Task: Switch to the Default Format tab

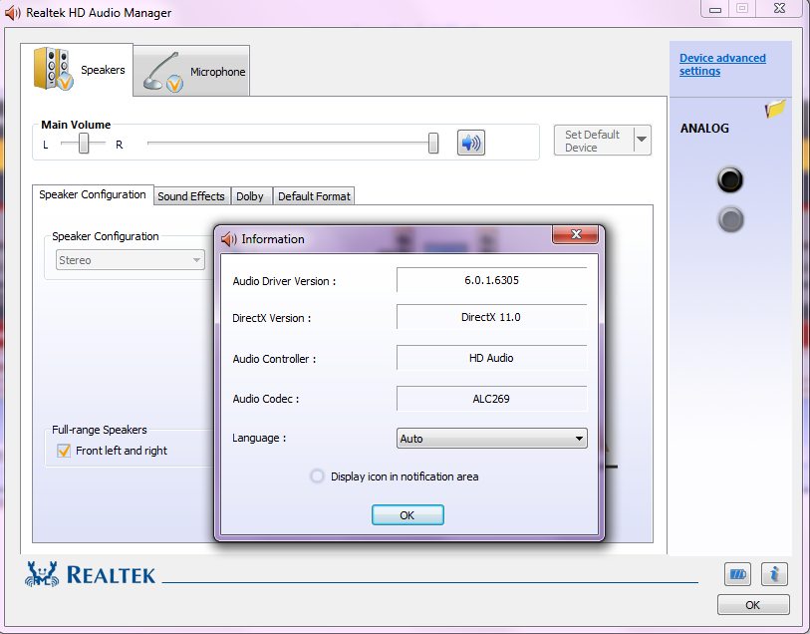Action: pyautogui.click(x=314, y=196)
